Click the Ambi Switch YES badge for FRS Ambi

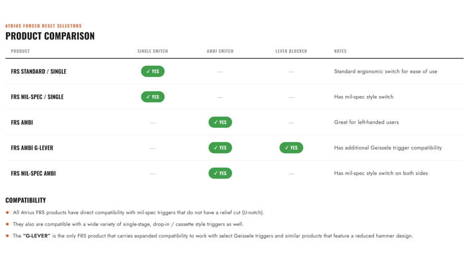[x=220, y=122]
